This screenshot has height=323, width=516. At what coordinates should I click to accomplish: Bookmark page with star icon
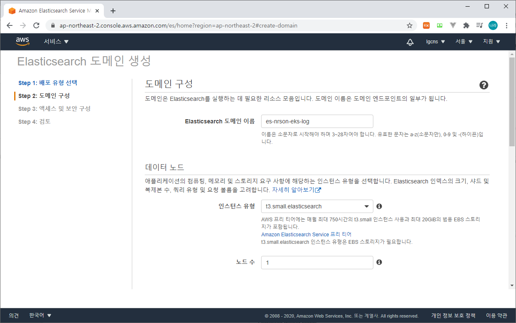410,25
